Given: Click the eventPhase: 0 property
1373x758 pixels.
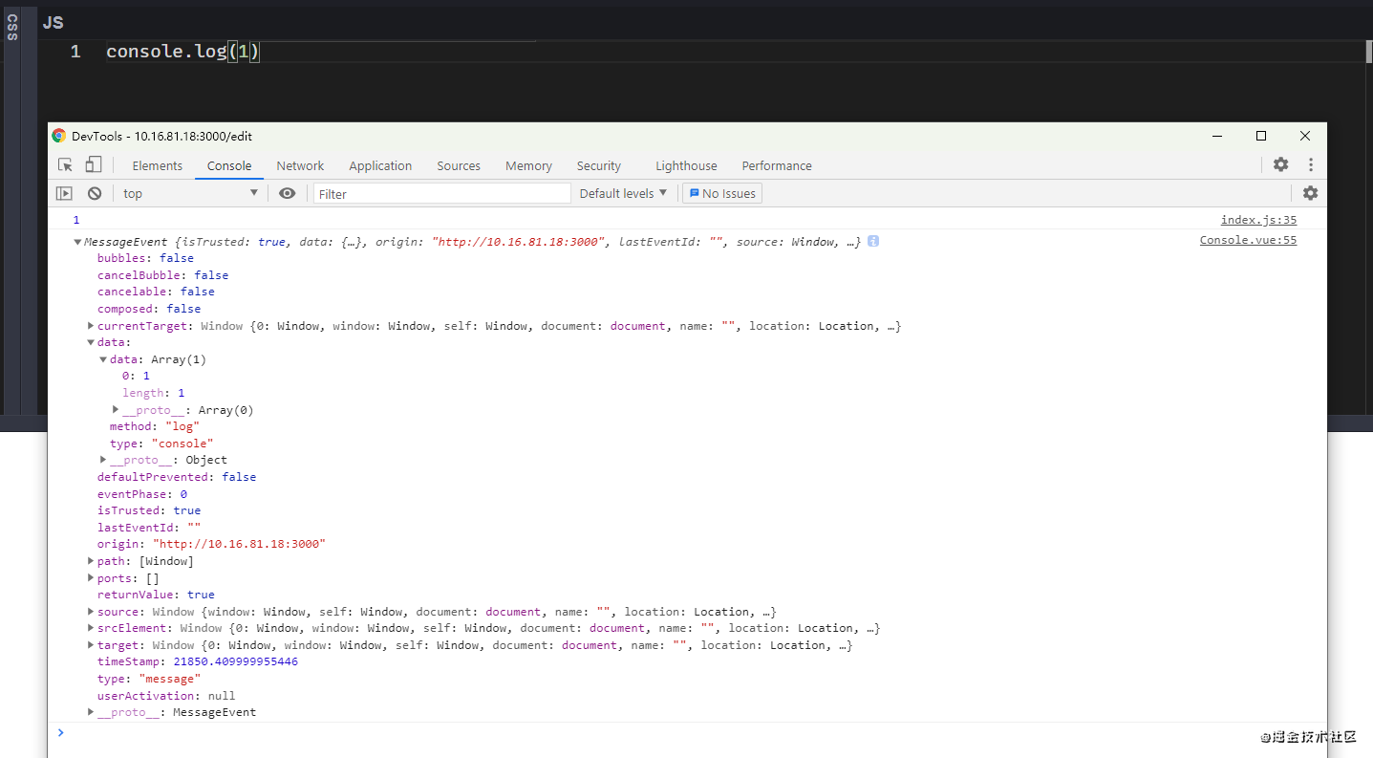Looking at the screenshot, I should 142,494.
